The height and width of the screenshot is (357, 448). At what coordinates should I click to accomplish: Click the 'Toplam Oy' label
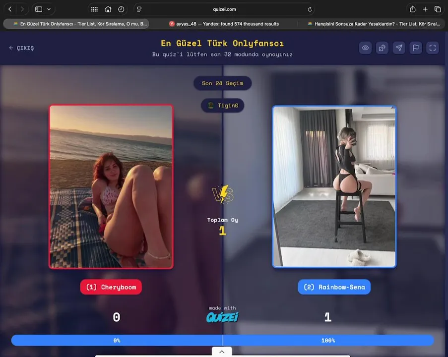coord(223,220)
